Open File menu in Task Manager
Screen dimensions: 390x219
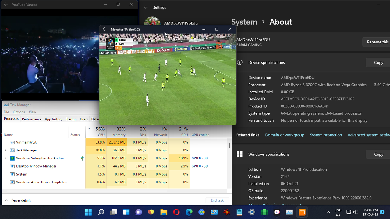coord(6,112)
